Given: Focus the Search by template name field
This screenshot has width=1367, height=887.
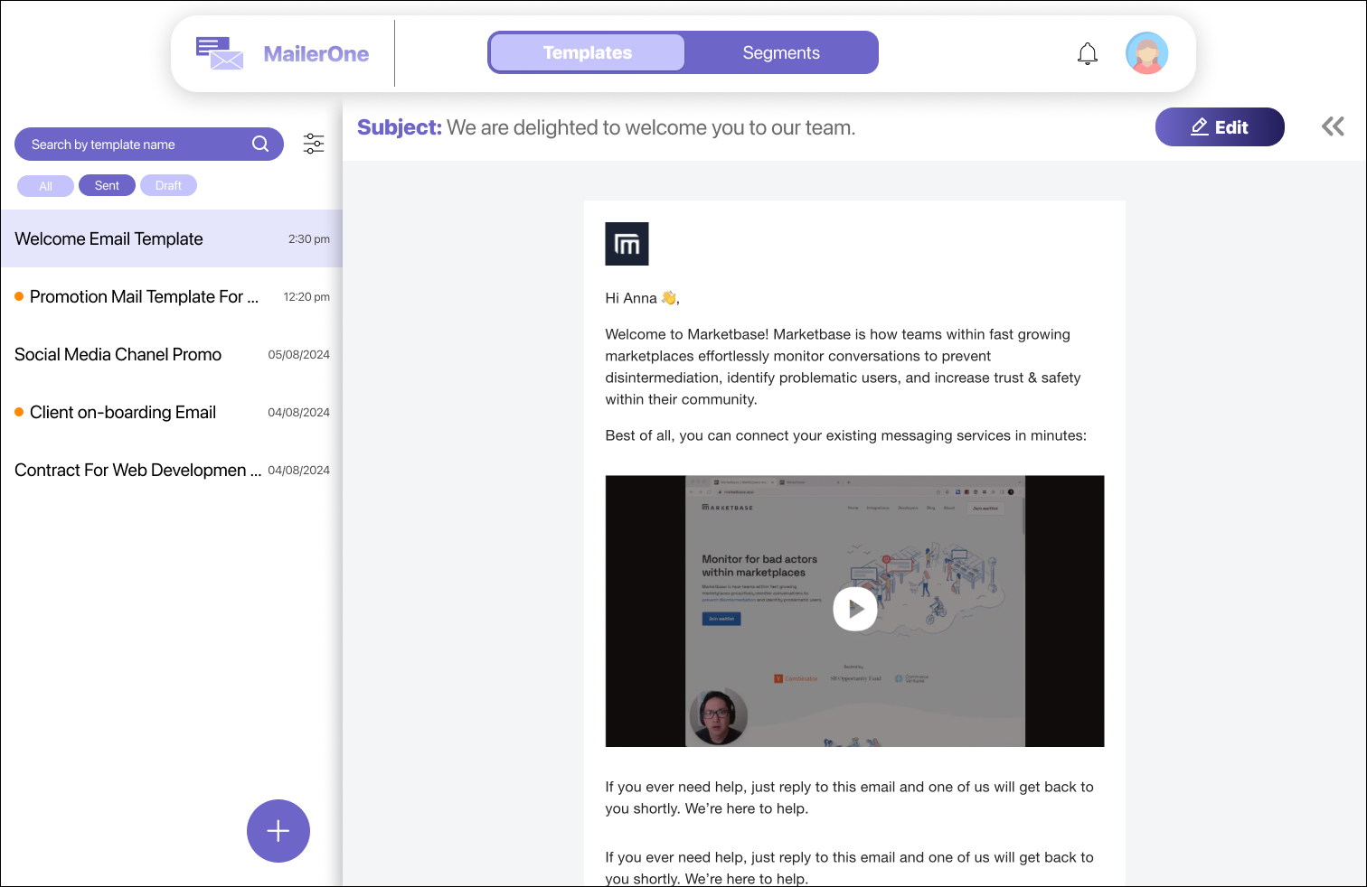Looking at the screenshot, I should tap(149, 144).
